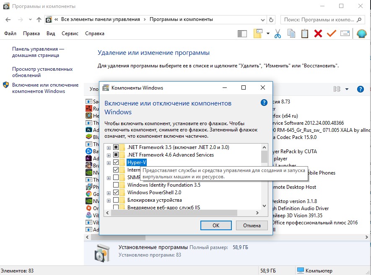Click the red X delete icon

tap(318, 33)
